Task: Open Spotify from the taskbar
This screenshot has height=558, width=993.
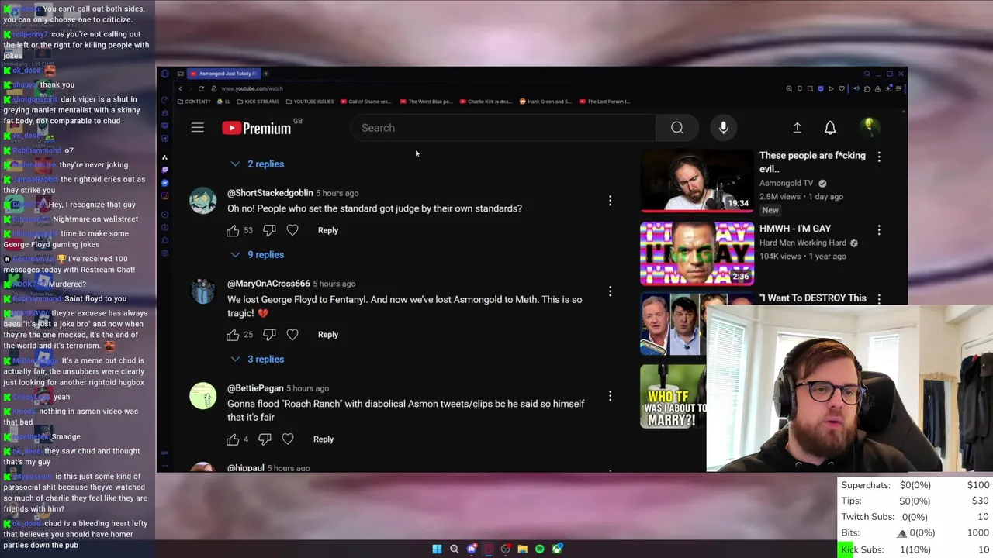Action: (540, 549)
